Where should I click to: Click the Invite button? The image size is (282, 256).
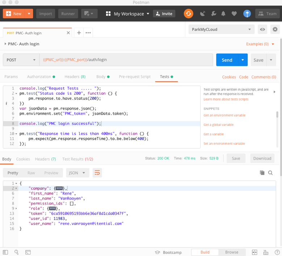164,14
